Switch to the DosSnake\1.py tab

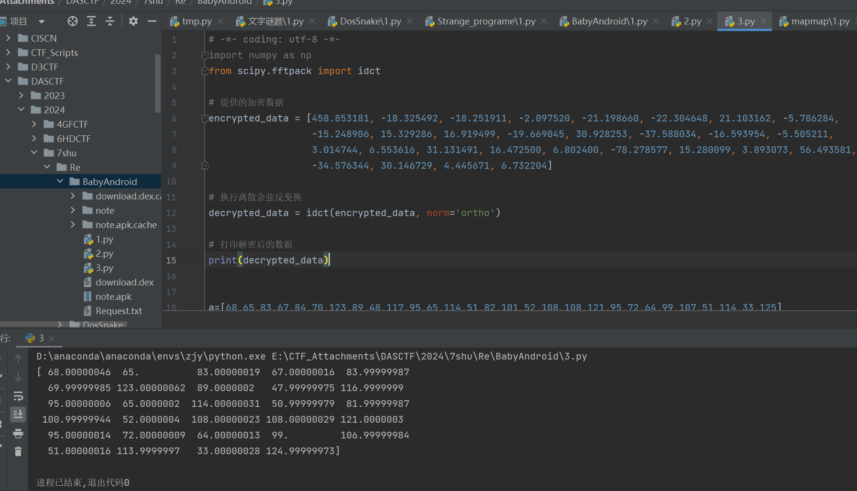point(371,21)
